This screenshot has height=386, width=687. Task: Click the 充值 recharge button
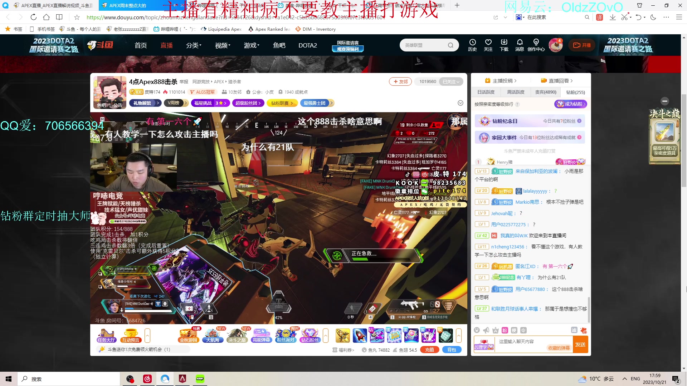[430, 350]
